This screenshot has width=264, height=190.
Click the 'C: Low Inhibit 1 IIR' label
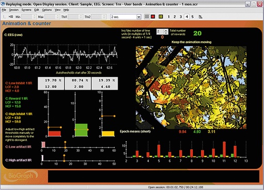(19, 83)
